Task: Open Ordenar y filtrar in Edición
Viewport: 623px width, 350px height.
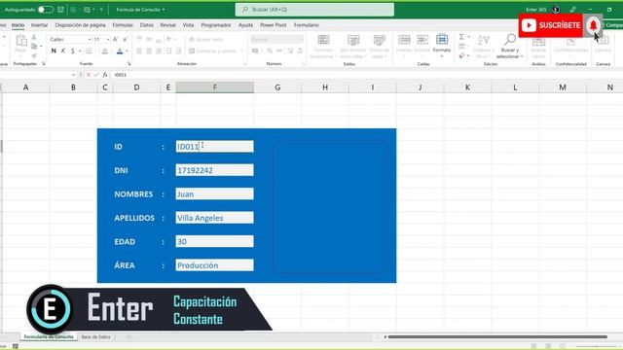Action: pos(483,47)
